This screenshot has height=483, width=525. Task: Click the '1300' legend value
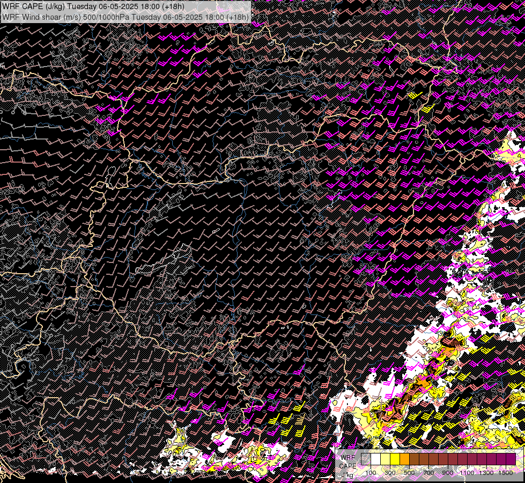click(486, 473)
